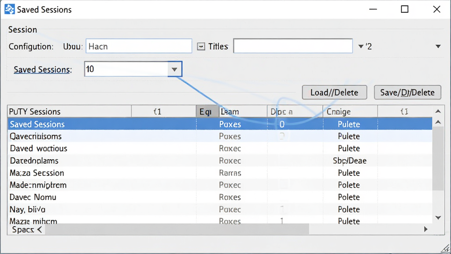Focus the Configuration input containing Hacn
451x254 pixels.
point(139,46)
